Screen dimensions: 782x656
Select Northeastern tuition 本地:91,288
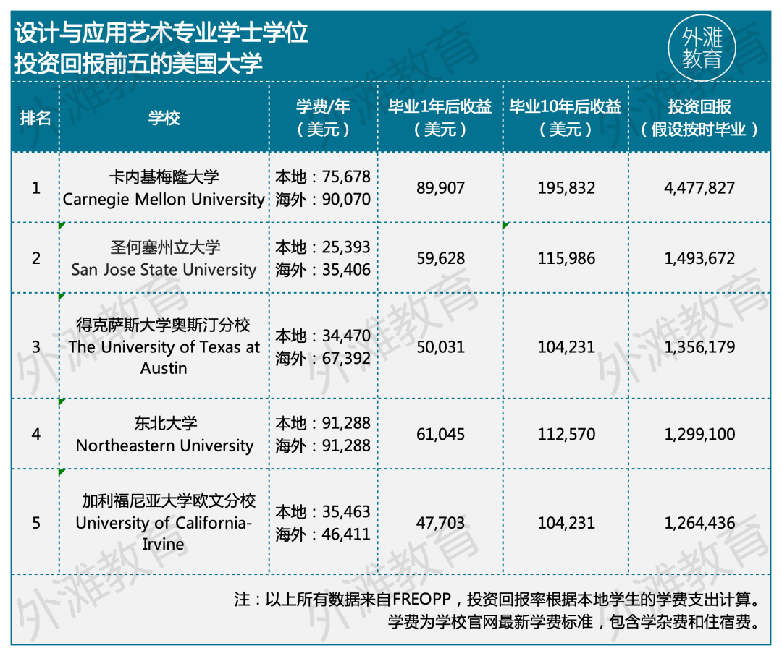(x=323, y=423)
